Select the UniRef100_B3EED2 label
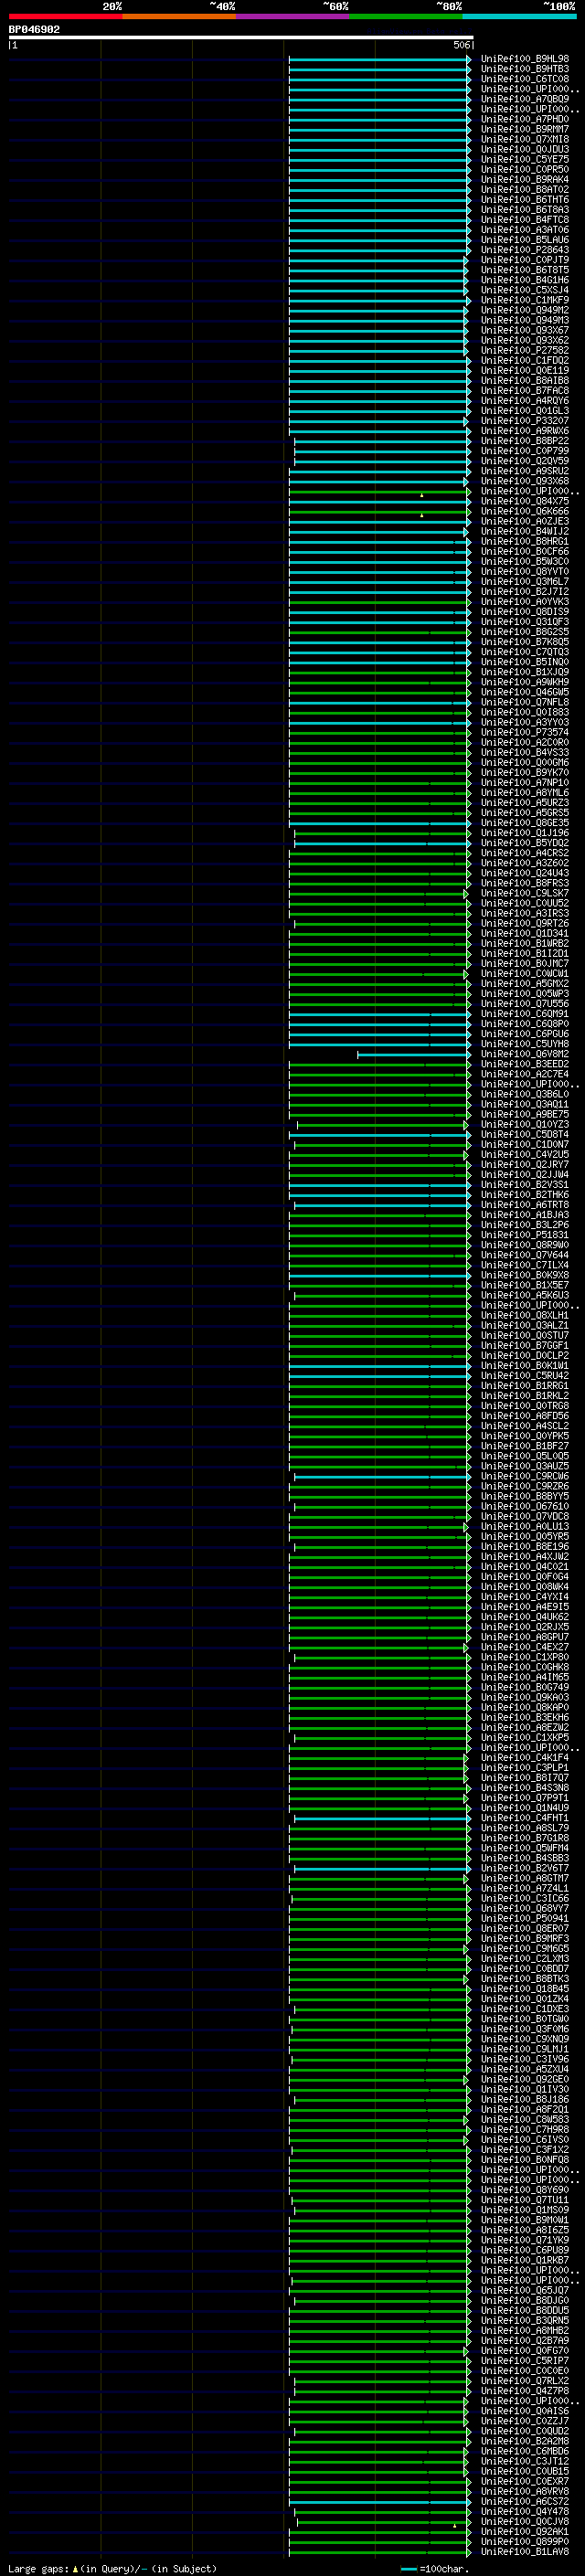 (524, 1064)
